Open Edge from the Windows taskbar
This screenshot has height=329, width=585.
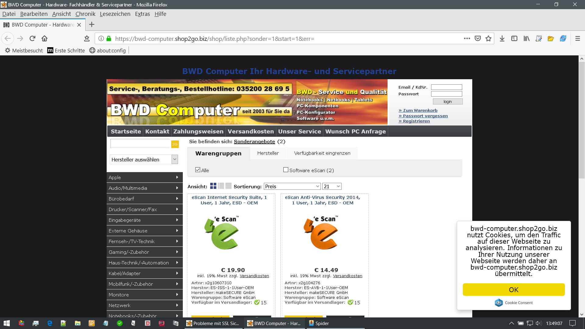click(x=50, y=323)
